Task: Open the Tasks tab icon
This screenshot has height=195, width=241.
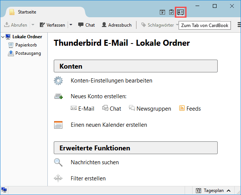Action: click(x=171, y=12)
